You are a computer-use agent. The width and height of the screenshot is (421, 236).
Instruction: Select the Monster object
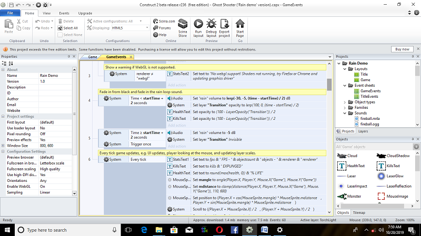point(349,196)
